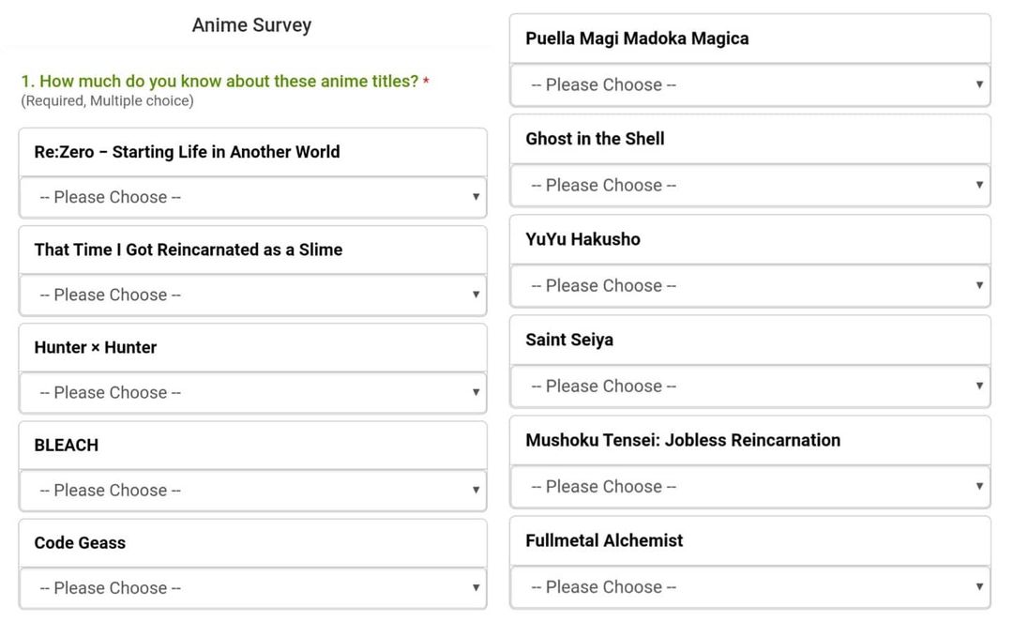Viewport: 1013px width, 621px height.
Task: Click the Please Choose text for Code Geass
Action: click(108, 587)
